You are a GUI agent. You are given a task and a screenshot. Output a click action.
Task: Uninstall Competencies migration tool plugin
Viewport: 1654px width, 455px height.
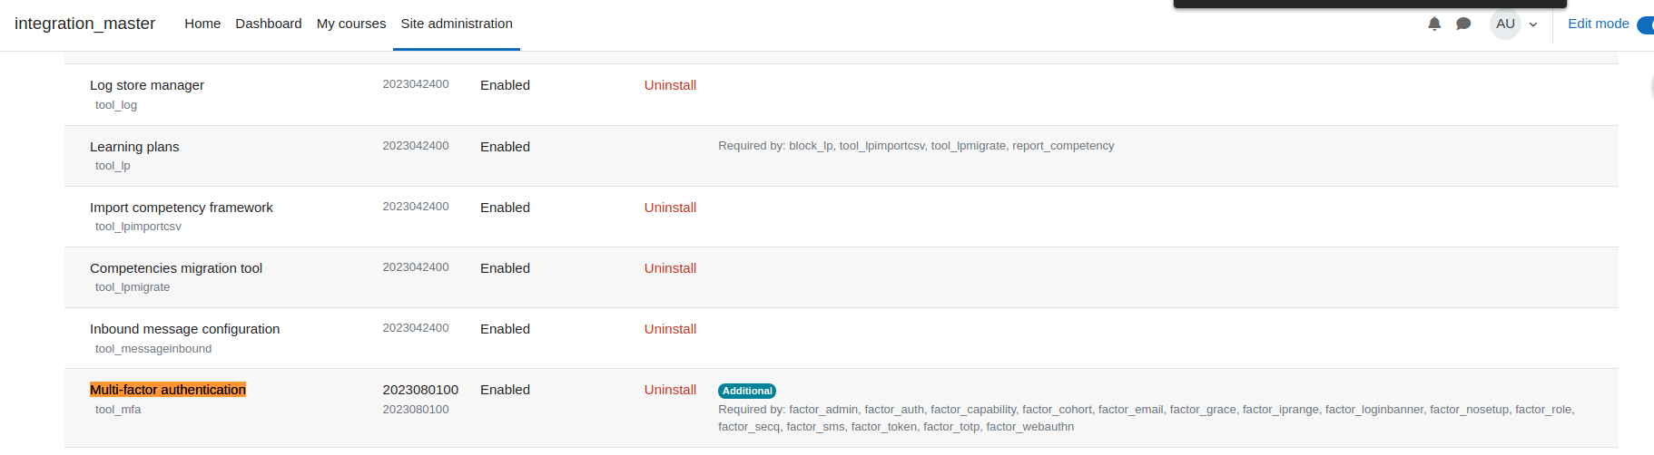(670, 268)
